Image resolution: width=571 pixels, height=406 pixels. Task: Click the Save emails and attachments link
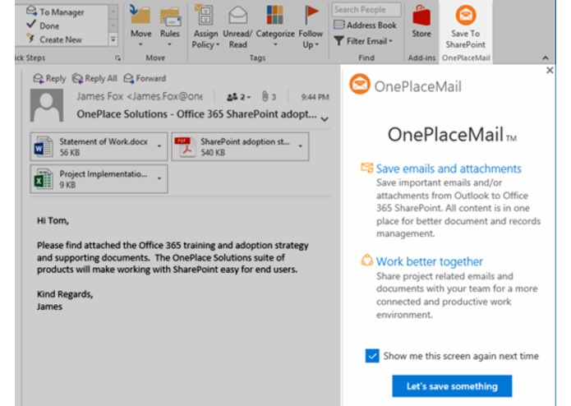point(449,168)
